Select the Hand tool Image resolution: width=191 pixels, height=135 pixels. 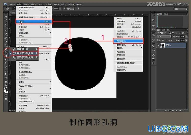click(x=6, y=82)
